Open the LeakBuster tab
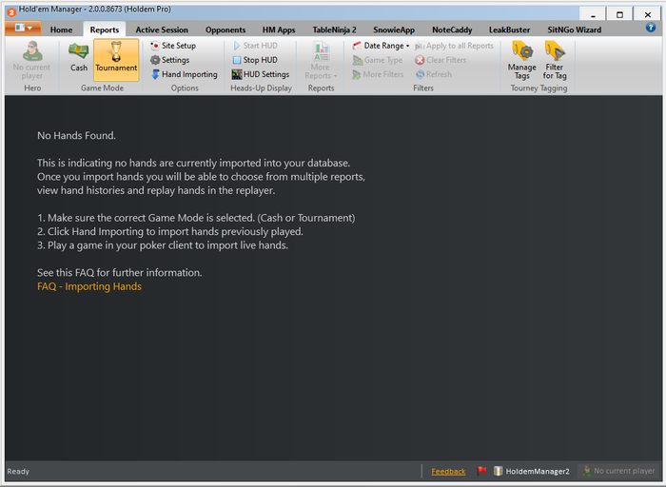Image resolution: width=666 pixels, height=487 pixels. pyautogui.click(x=509, y=29)
